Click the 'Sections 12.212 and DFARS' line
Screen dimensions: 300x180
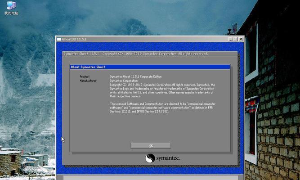point(139,111)
